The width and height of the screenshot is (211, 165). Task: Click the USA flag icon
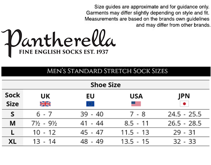(136, 104)
